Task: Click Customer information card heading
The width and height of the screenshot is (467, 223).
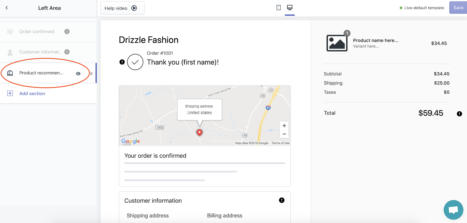Action: click(x=153, y=201)
